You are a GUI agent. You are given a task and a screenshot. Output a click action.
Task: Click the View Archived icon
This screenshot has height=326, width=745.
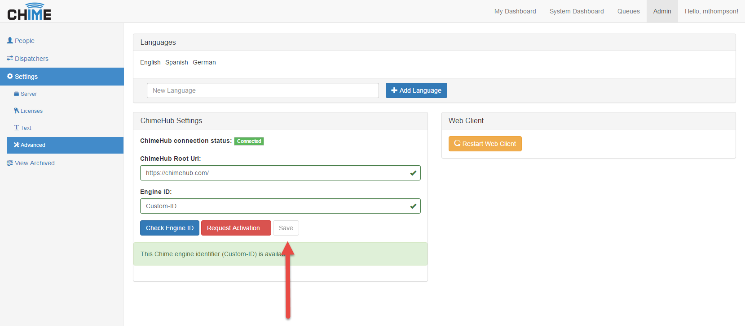[10, 163]
